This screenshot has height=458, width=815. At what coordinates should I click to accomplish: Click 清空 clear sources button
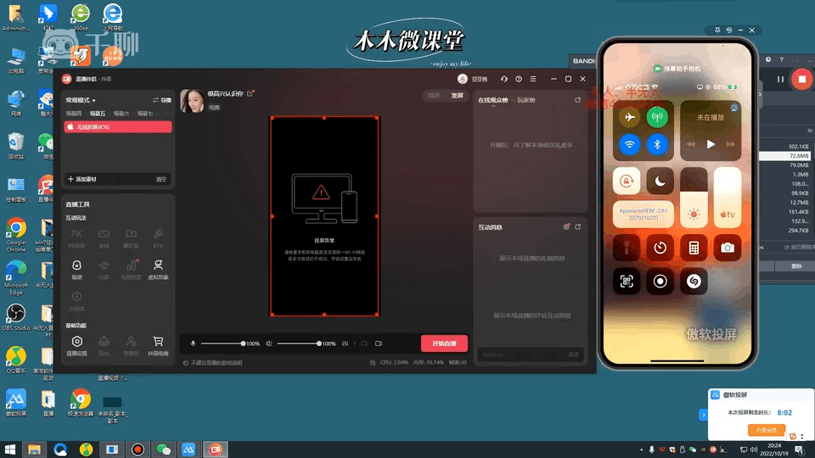(161, 179)
